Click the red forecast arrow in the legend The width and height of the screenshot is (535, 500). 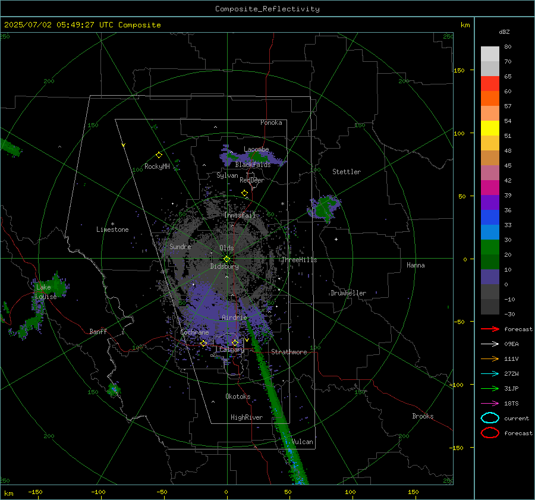click(490, 329)
